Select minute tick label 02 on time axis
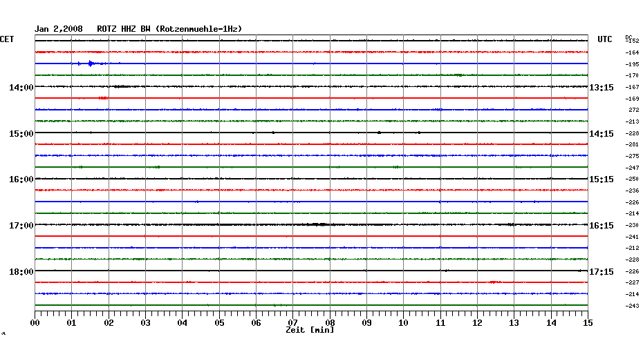This screenshot has height=341, width=643. pyautogui.click(x=109, y=323)
